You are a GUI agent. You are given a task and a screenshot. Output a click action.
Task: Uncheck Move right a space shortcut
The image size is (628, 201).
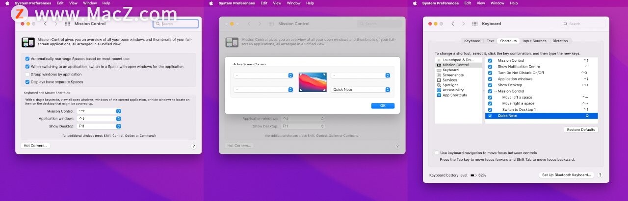coord(490,103)
